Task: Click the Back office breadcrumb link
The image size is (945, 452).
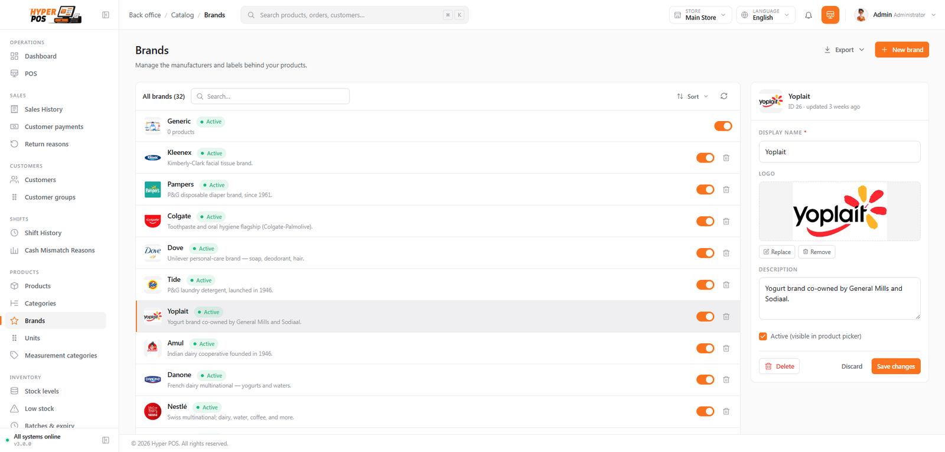Action: [x=145, y=15]
